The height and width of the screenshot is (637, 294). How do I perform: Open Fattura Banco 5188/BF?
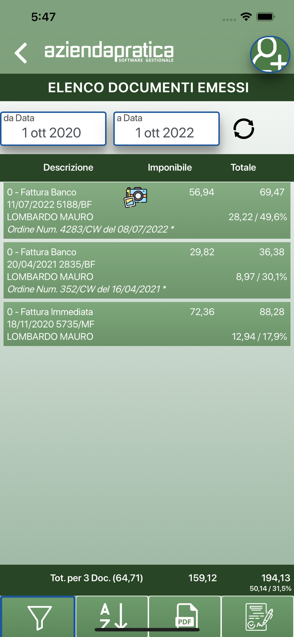click(x=64, y=205)
